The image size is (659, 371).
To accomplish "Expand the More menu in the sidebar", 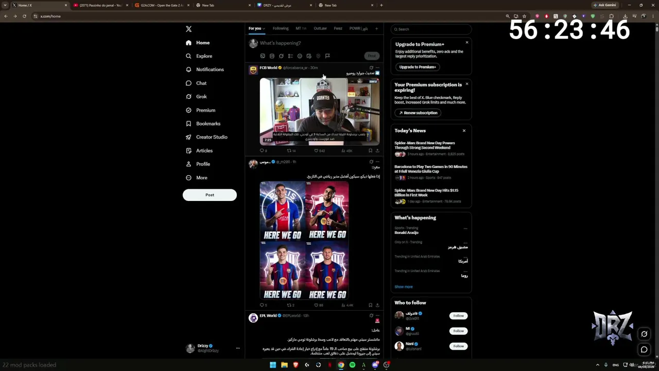I will coord(197,178).
